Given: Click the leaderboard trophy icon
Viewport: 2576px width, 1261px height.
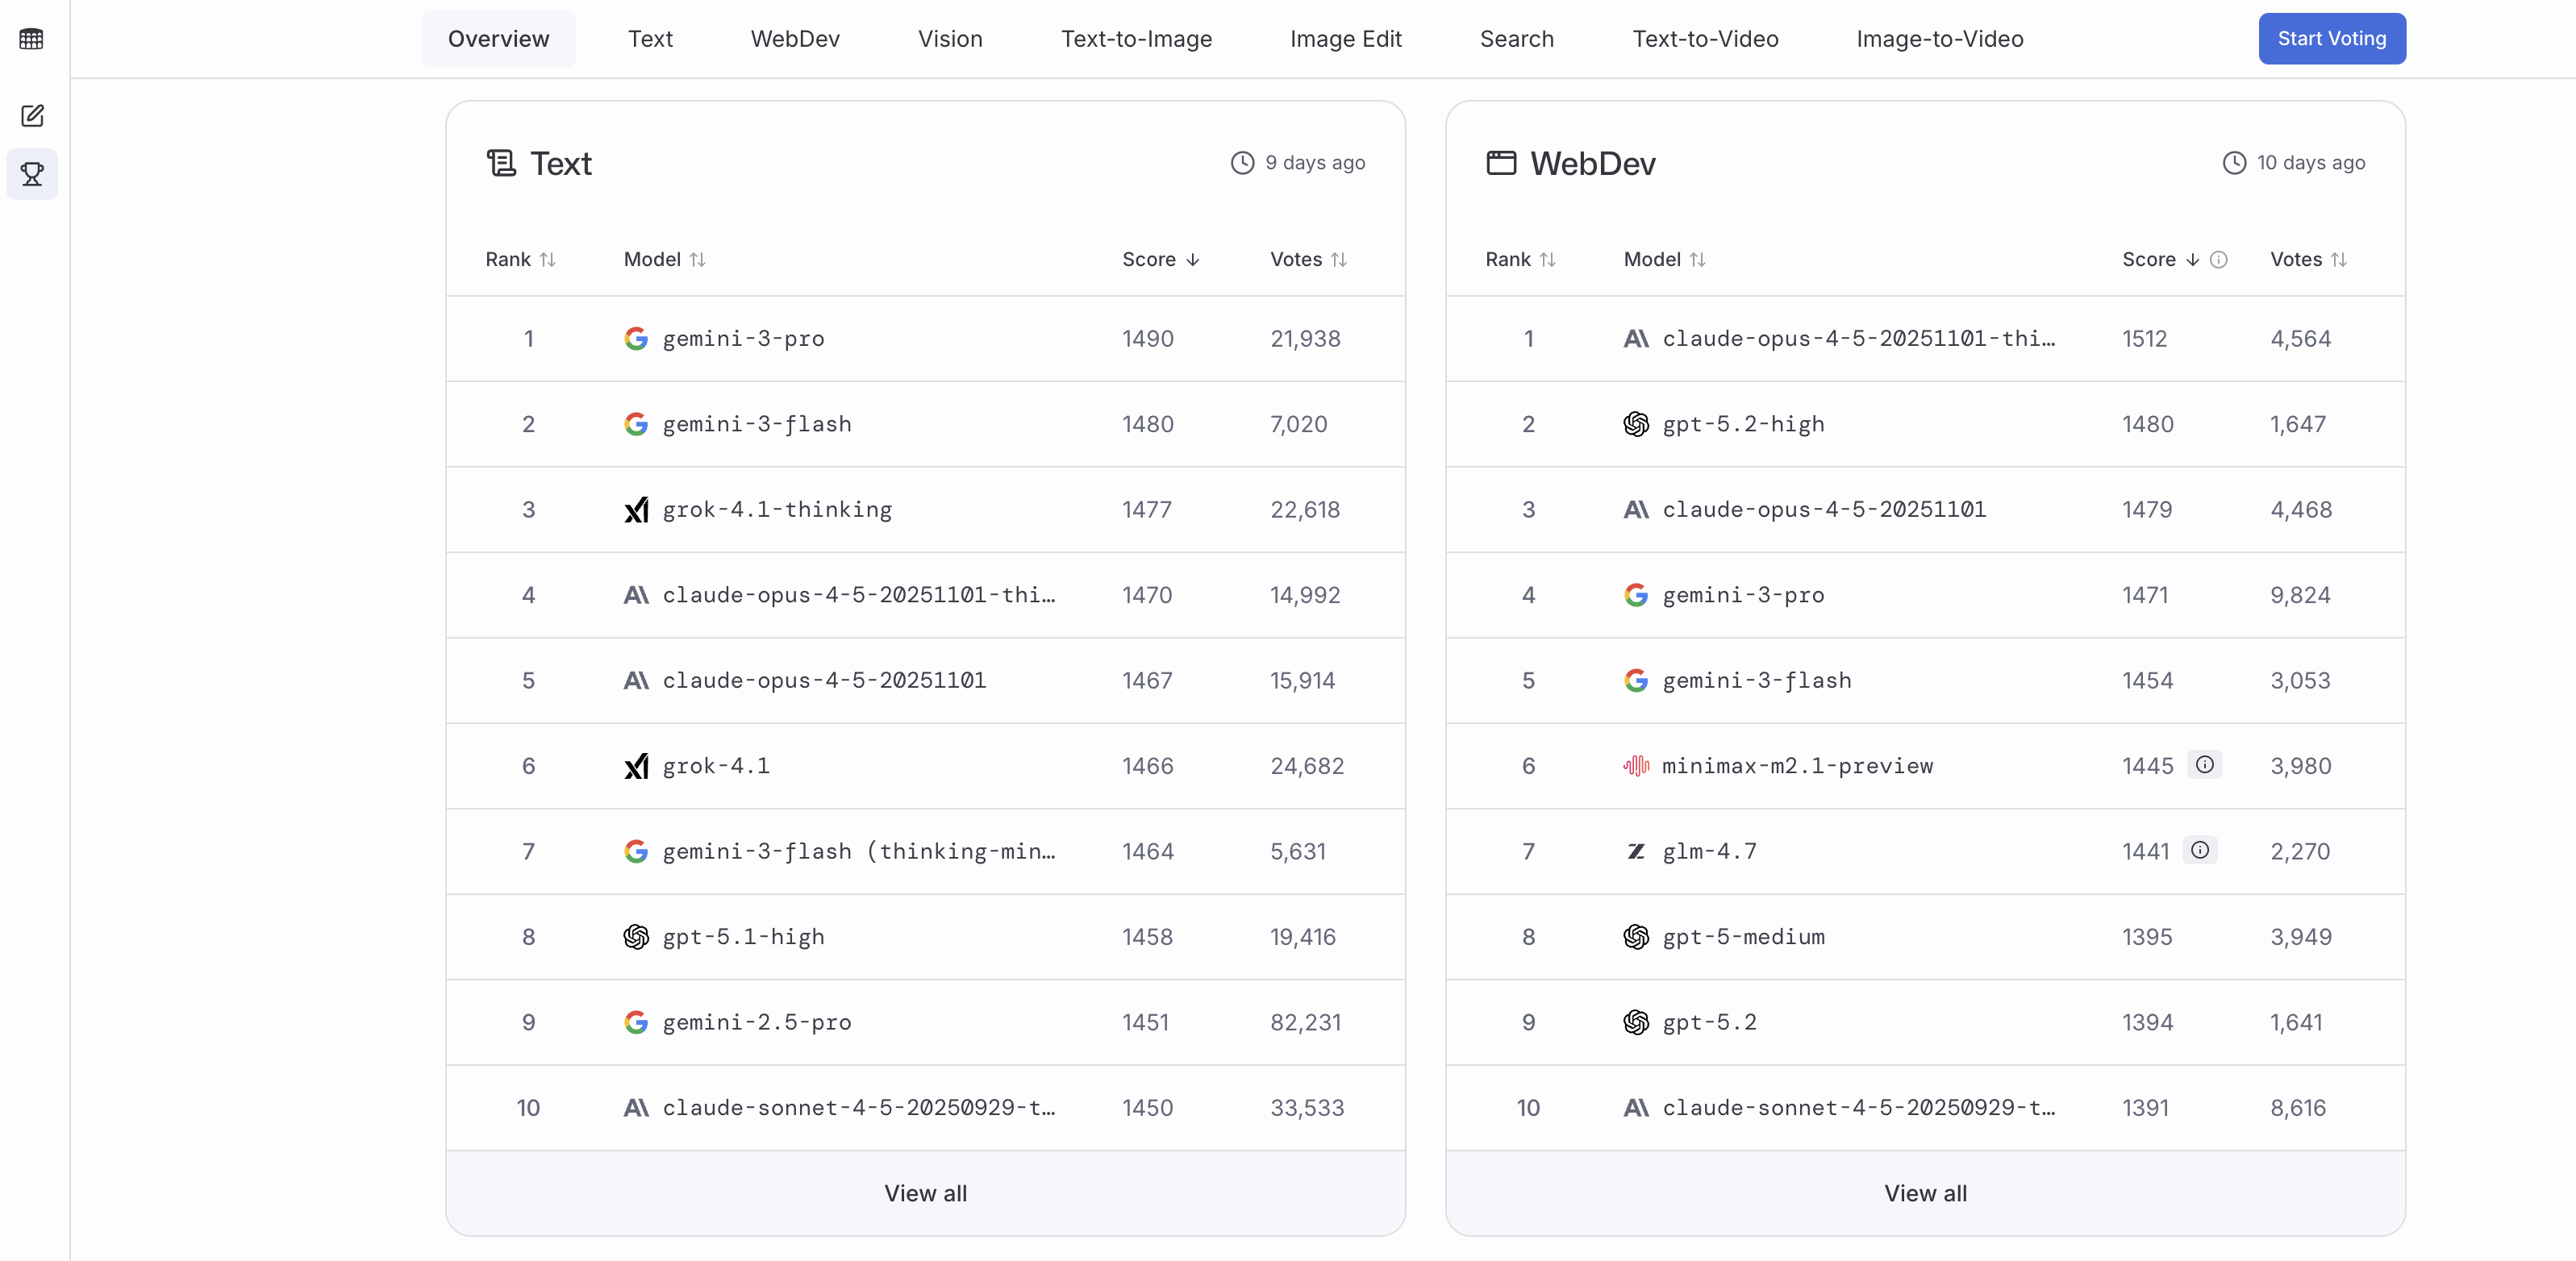Looking at the screenshot, I should click(32, 174).
